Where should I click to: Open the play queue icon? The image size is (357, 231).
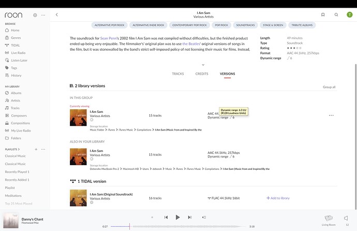click(204, 217)
